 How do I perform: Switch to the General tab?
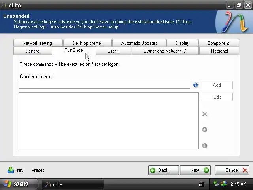[33, 51]
